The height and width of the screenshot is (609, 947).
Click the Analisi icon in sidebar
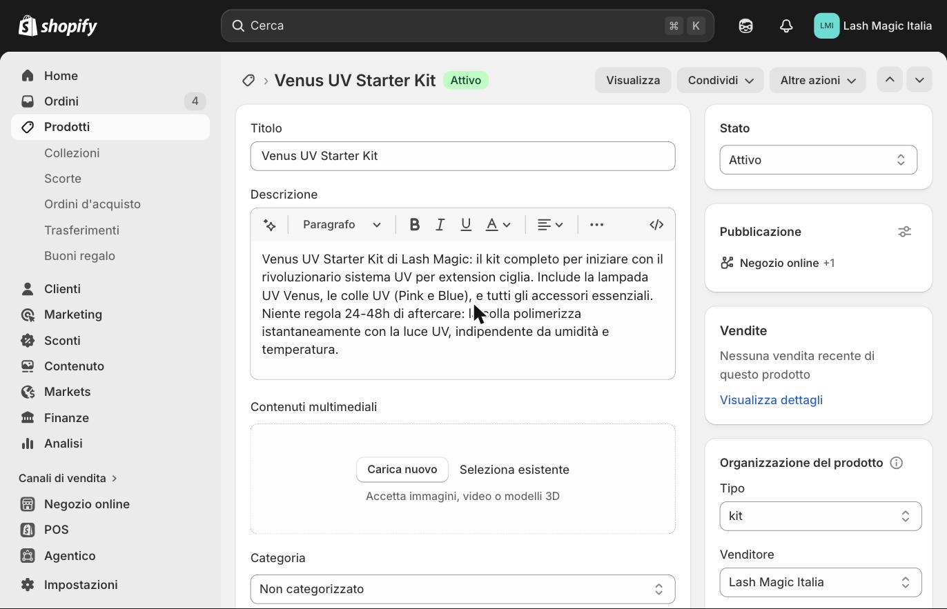coord(28,443)
